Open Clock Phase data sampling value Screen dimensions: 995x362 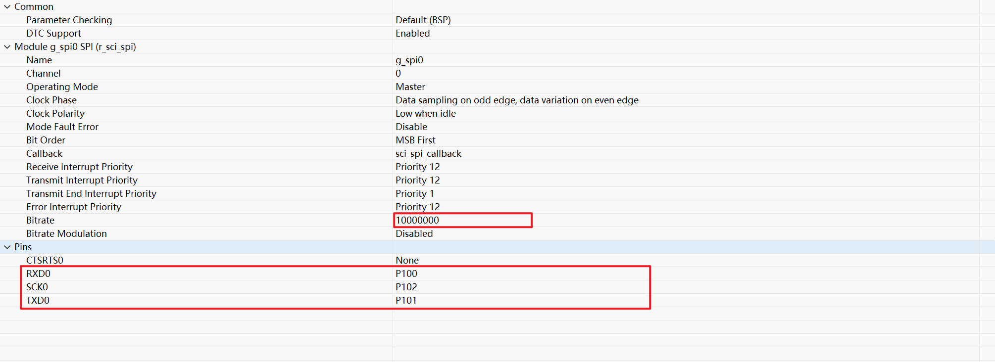click(x=517, y=100)
